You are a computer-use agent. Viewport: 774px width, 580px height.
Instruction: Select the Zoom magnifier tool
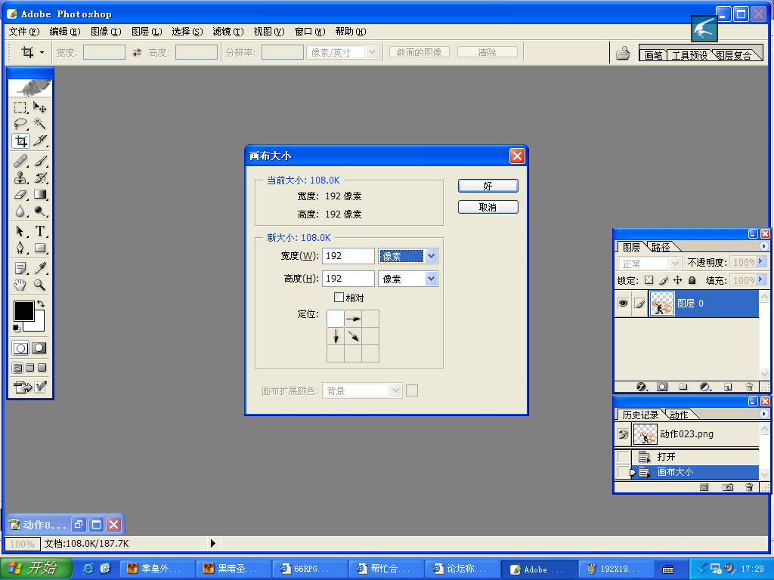click(x=39, y=285)
